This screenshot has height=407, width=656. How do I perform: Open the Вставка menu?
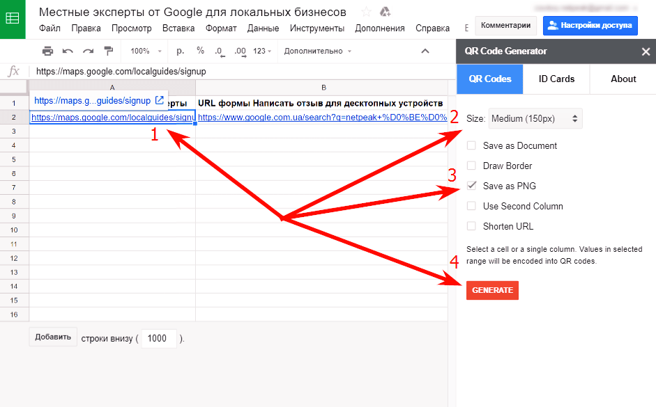tap(178, 29)
